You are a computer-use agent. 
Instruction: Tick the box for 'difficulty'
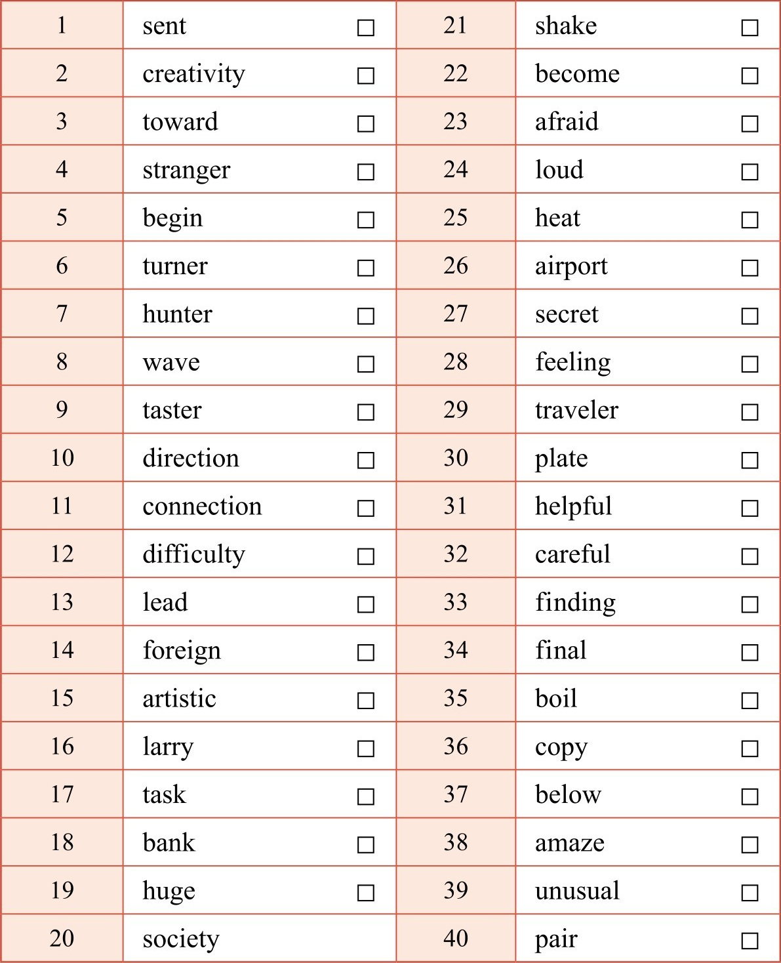coord(366,556)
